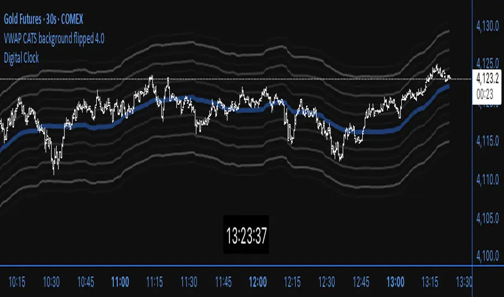Click the 13:23:37 digital clock display
This screenshot has height=297, width=504.
tap(246, 235)
